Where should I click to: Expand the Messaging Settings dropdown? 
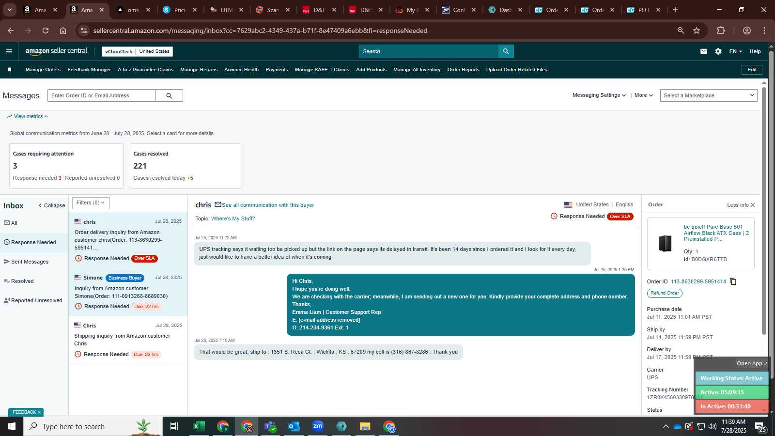click(x=599, y=95)
